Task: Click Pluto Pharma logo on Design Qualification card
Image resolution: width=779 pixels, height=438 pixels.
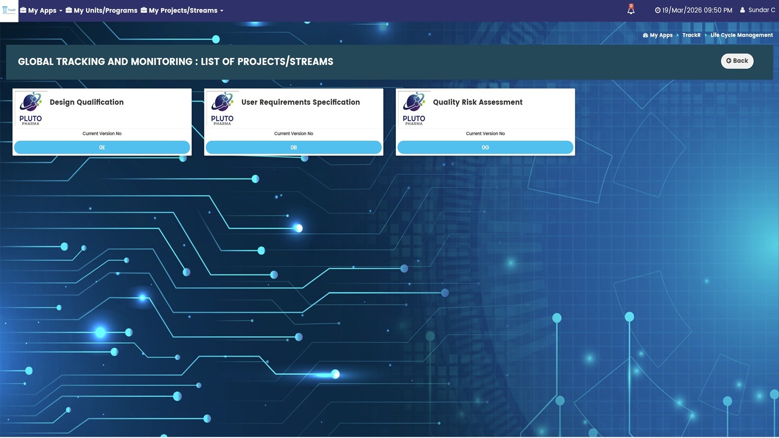Action: pyautogui.click(x=31, y=109)
